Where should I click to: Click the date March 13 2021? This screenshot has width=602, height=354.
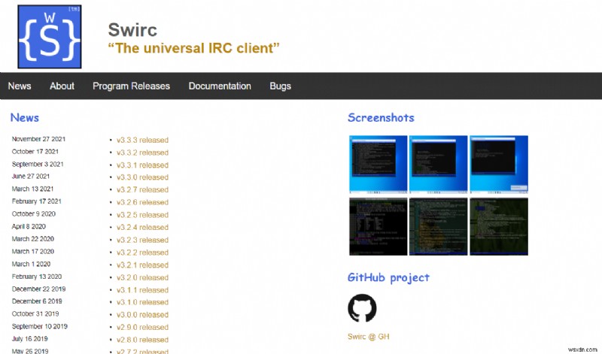[32, 189]
